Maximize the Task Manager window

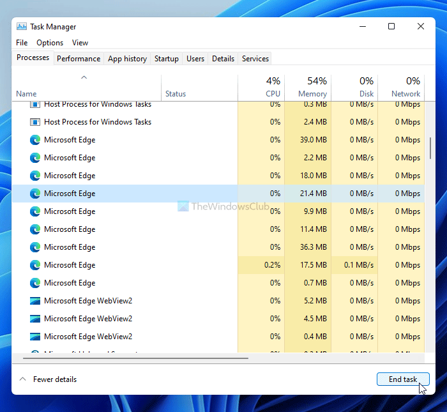click(391, 27)
